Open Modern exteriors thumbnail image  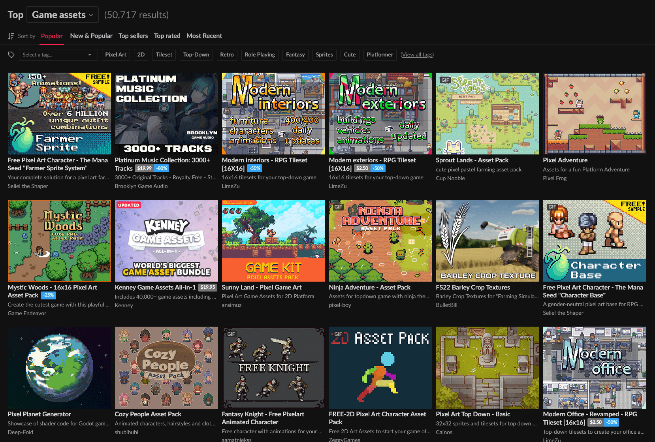tap(380, 113)
